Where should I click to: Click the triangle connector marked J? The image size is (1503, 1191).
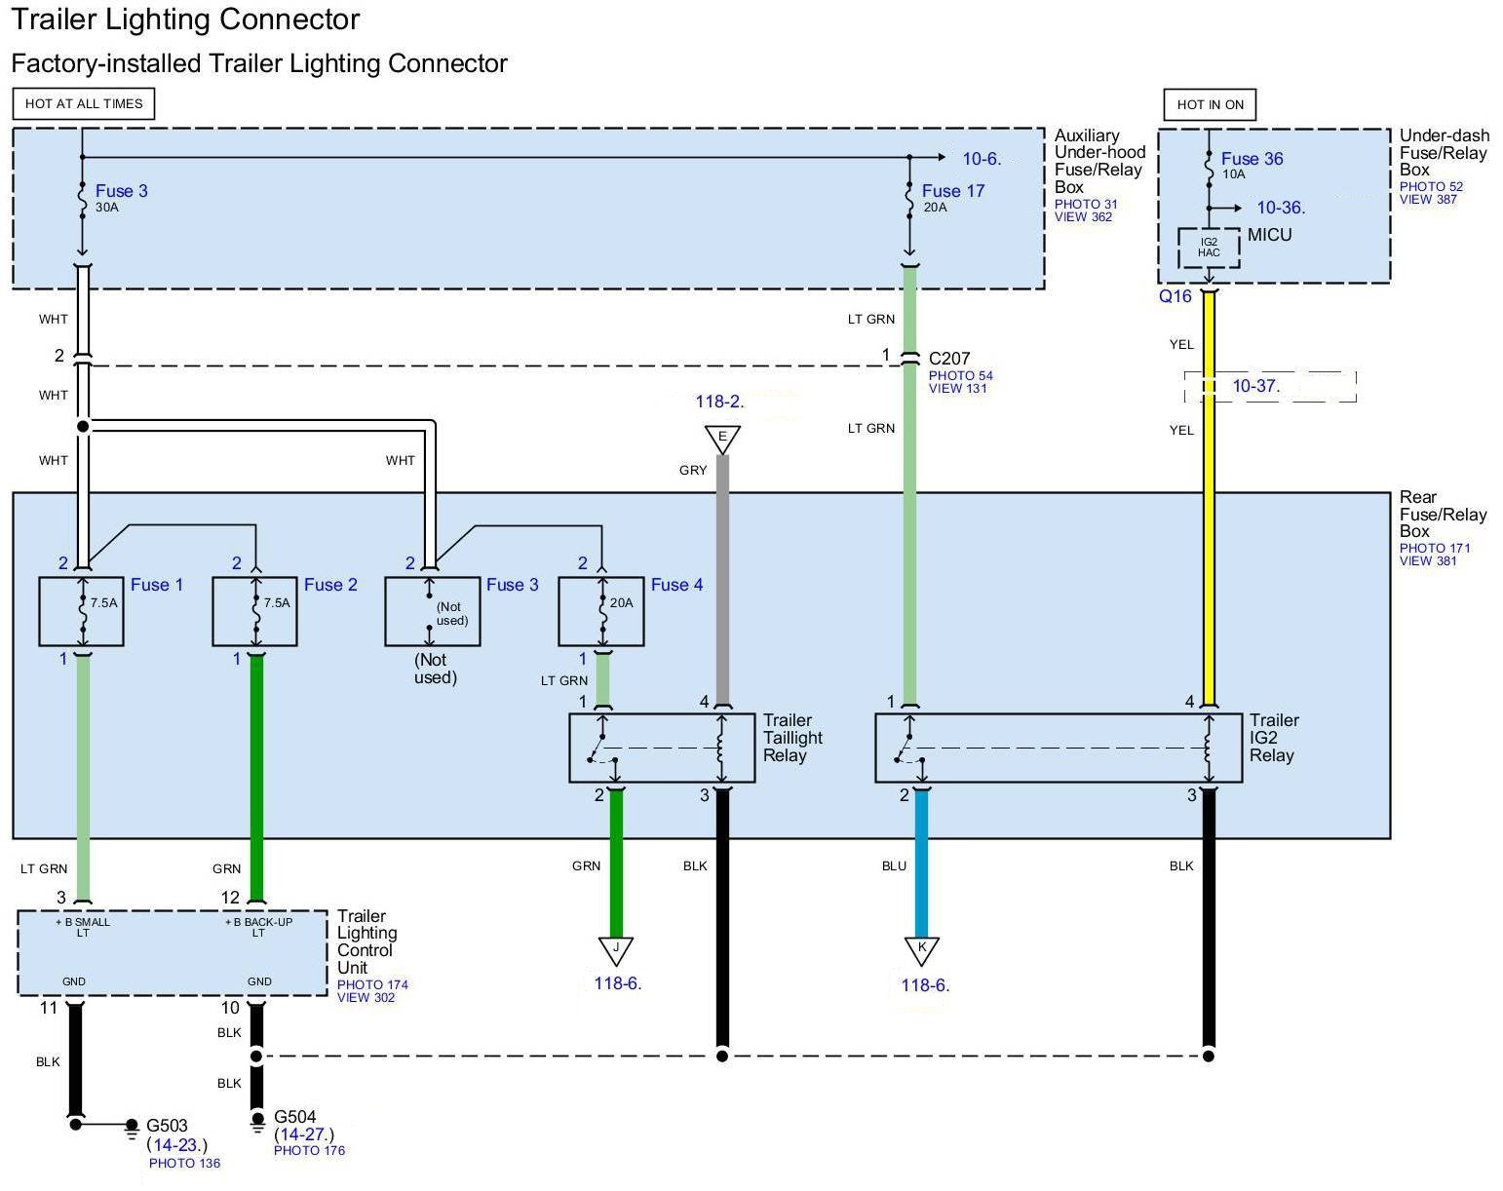pos(615,949)
